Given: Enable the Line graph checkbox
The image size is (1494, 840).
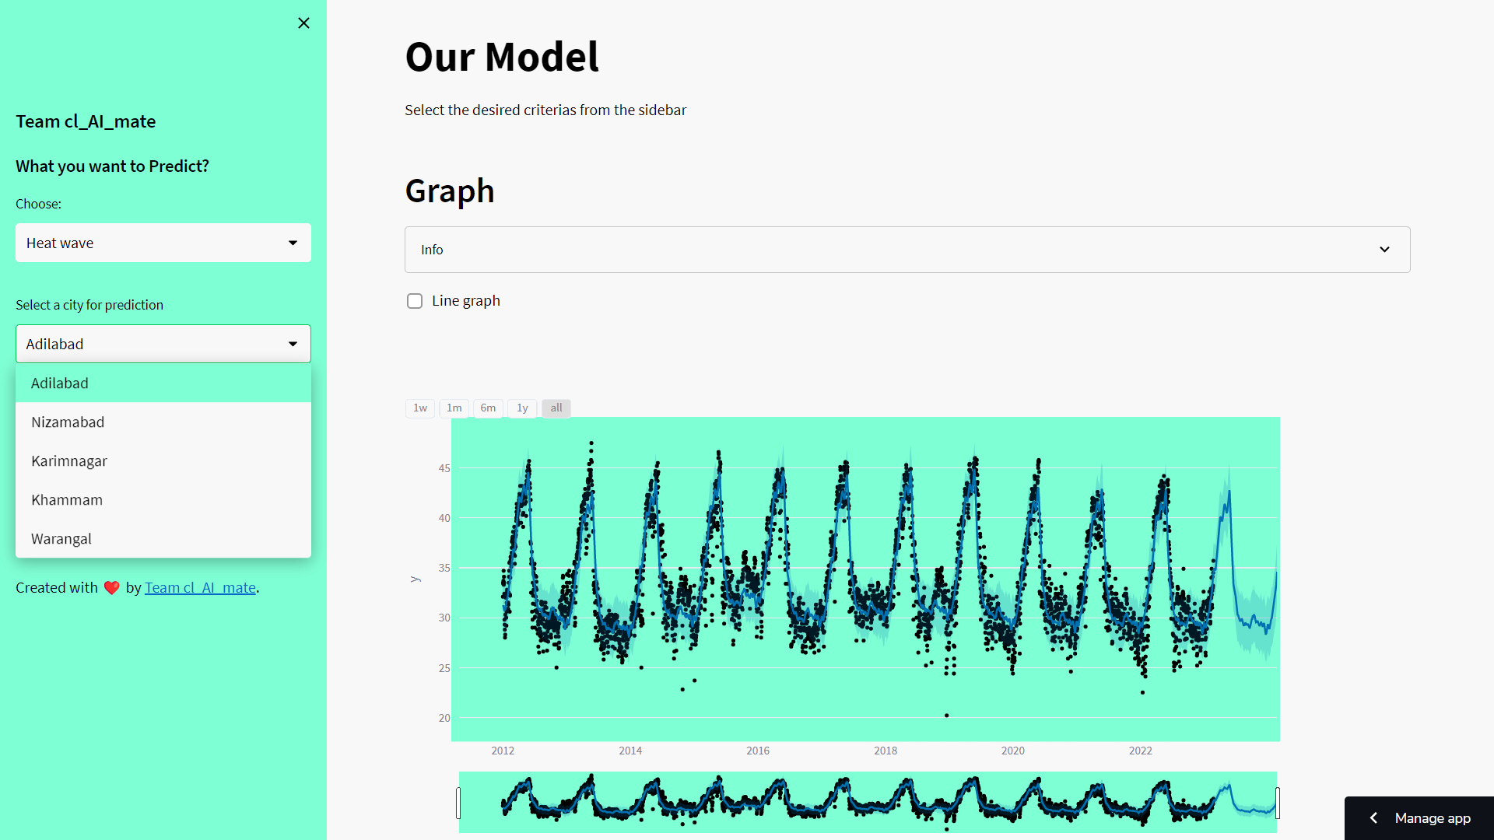Looking at the screenshot, I should (415, 301).
